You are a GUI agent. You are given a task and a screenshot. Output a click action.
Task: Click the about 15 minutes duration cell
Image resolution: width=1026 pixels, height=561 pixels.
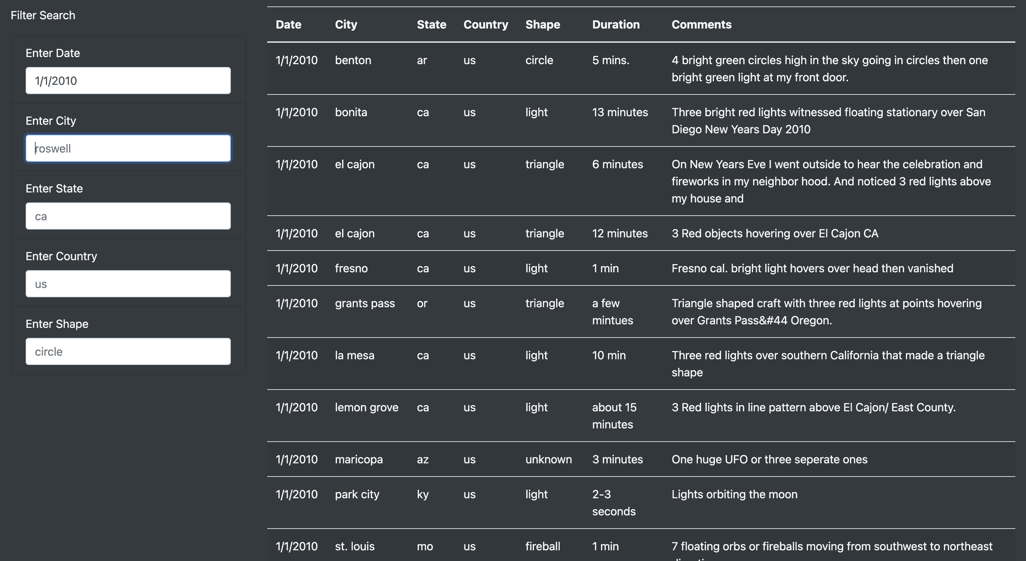point(614,416)
